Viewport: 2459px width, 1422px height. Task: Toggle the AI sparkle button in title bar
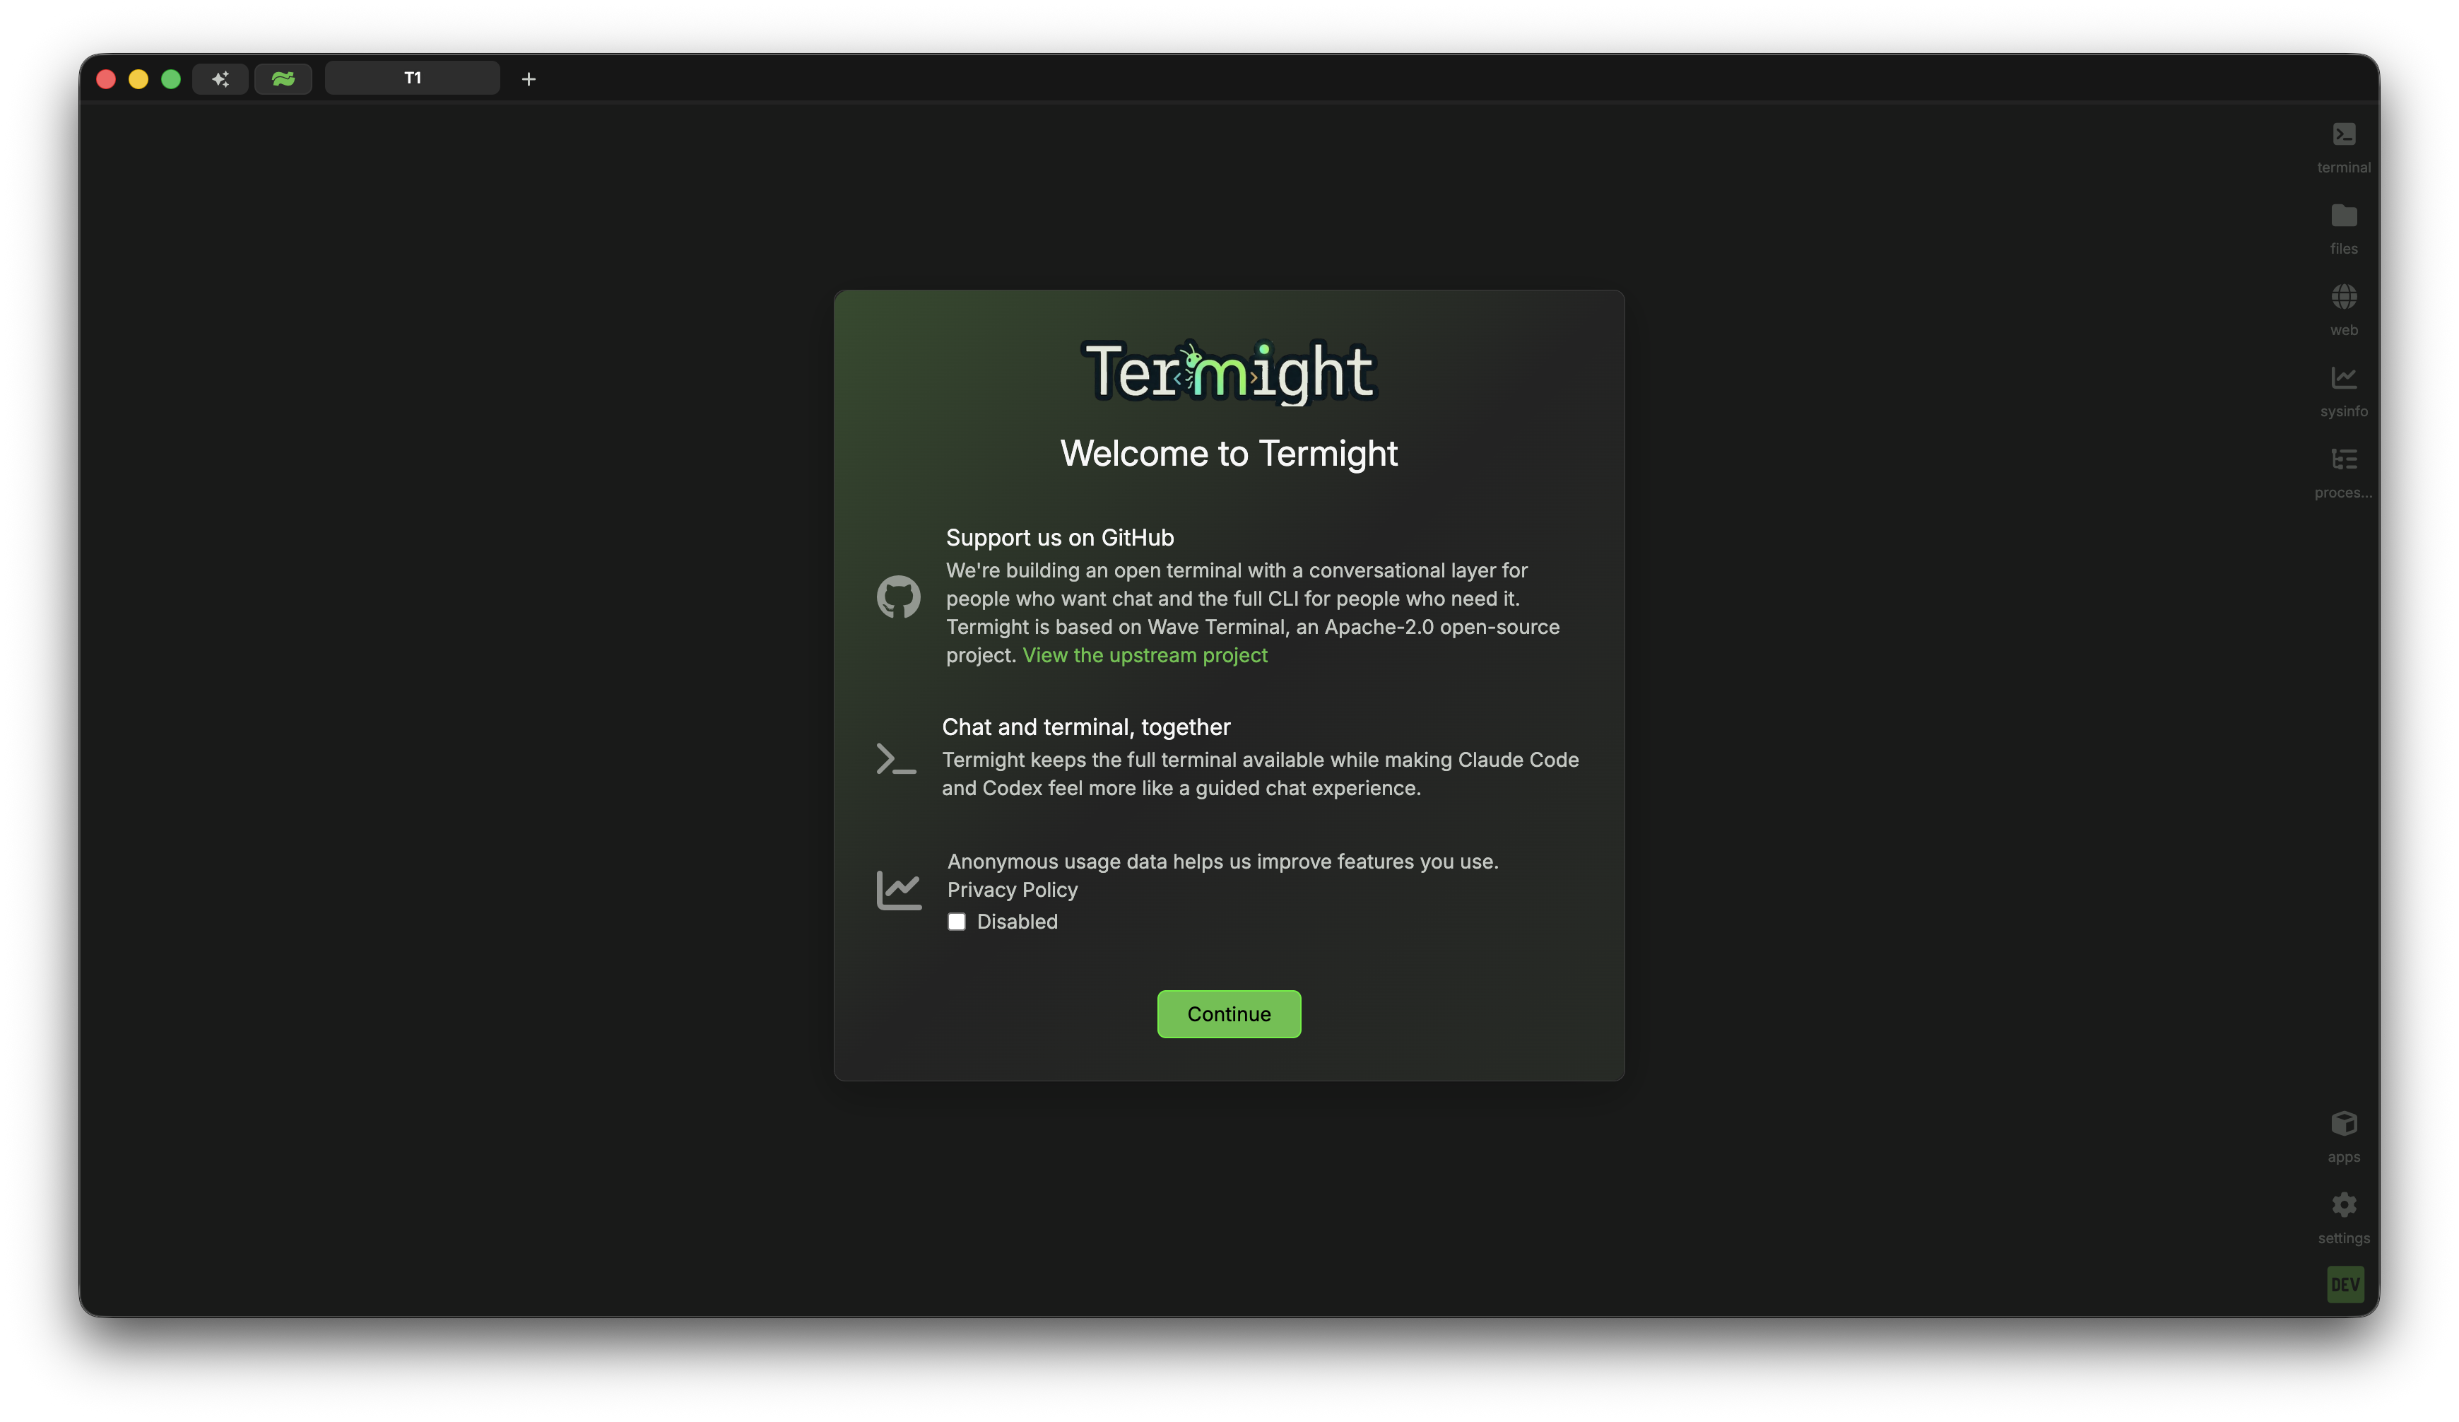220,79
